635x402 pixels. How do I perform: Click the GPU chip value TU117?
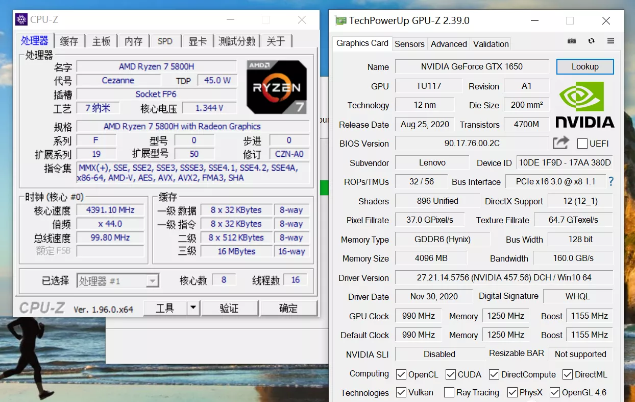(428, 86)
